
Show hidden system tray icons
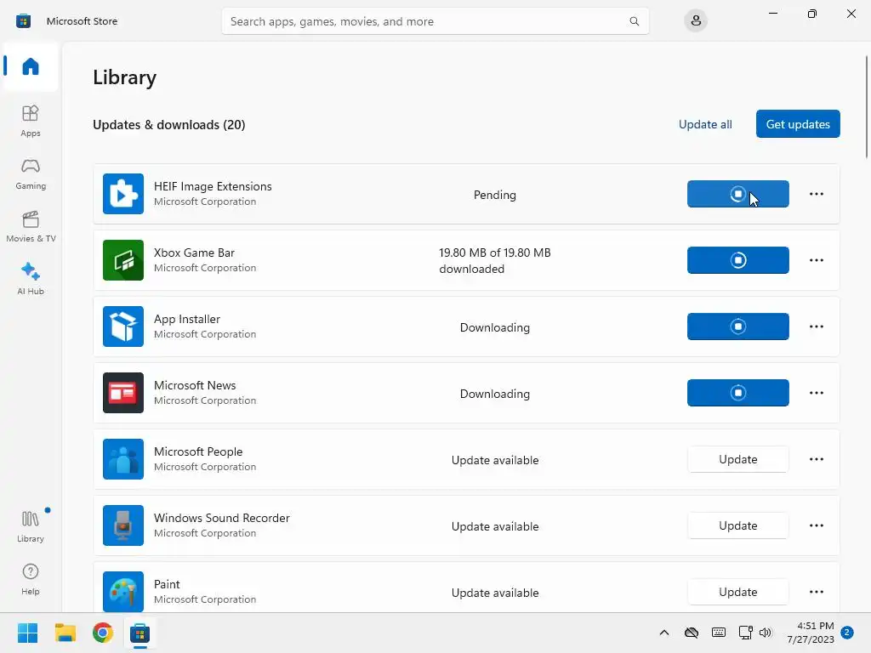click(663, 633)
